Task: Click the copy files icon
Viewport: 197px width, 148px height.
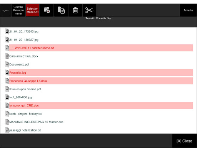Action: (61, 10)
